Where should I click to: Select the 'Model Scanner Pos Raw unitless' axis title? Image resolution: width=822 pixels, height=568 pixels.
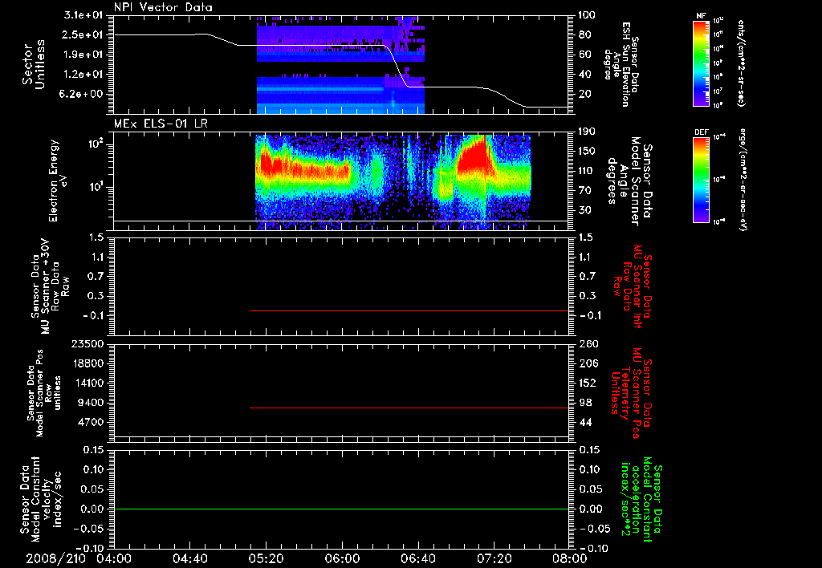(44, 393)
